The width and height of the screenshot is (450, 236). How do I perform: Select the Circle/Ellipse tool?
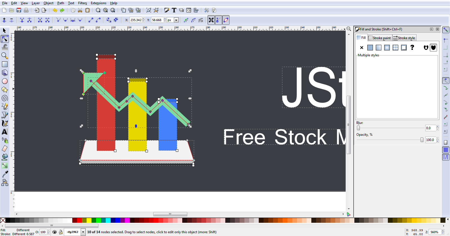tap(4, 81)
